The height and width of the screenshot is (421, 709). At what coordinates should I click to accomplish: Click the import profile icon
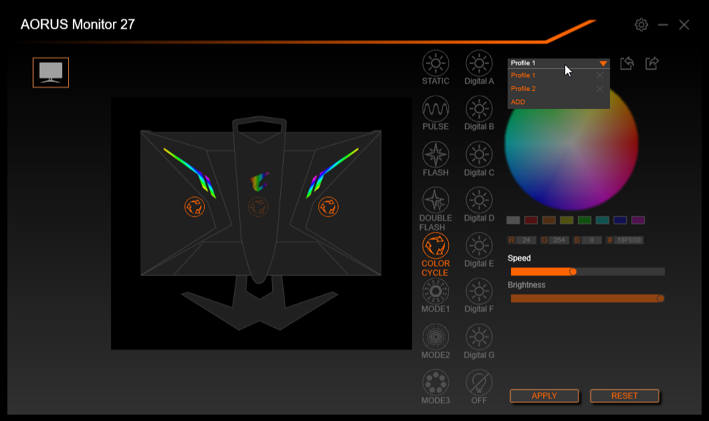(x=627, y=63)
